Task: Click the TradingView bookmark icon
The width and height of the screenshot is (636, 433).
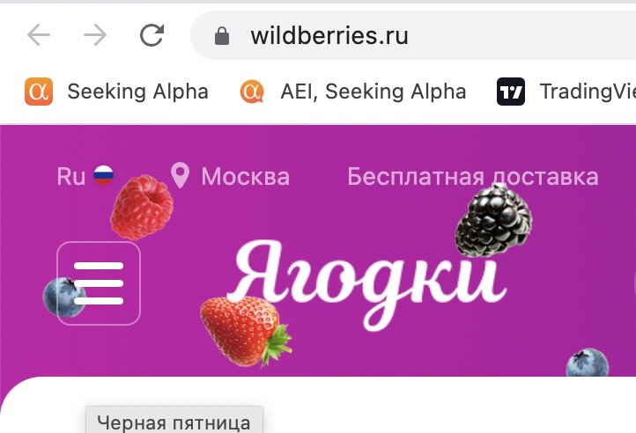Action: click(511, 92)
